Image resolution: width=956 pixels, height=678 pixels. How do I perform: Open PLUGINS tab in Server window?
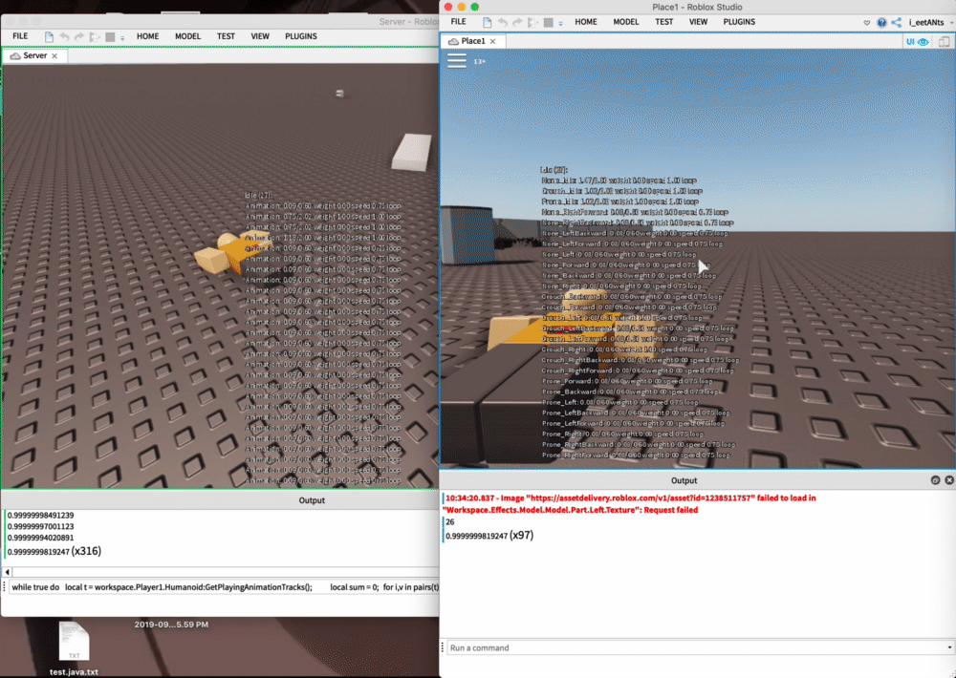pos(300,36)
